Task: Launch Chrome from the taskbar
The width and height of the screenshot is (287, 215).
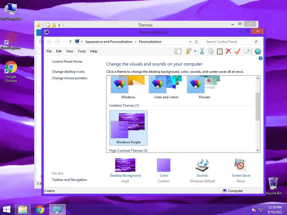Action: click(40, 209)
